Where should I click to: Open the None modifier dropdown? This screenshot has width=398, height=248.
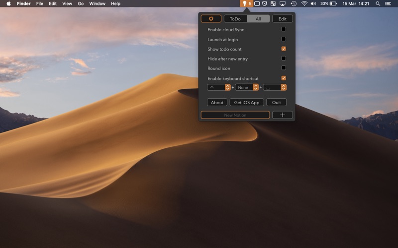click(247, 87)
